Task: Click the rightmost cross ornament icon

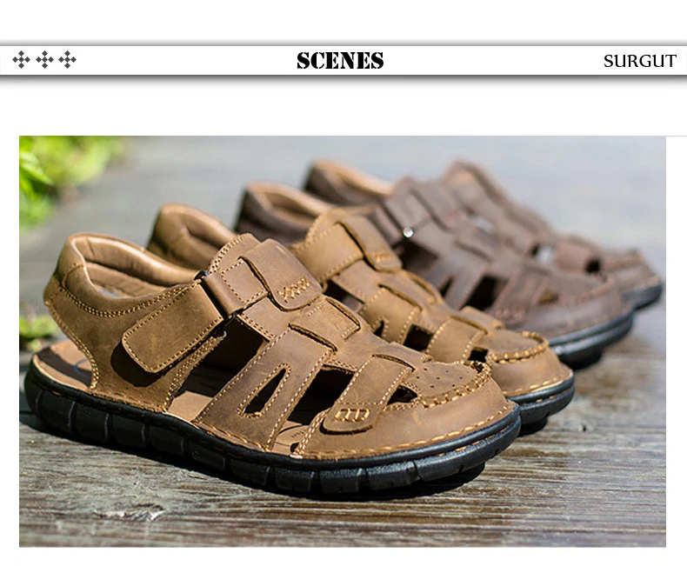Action: coord(68,60)
